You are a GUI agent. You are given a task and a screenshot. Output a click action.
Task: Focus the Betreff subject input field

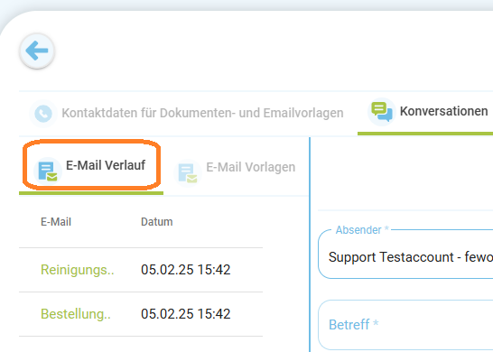coord(405,325)
